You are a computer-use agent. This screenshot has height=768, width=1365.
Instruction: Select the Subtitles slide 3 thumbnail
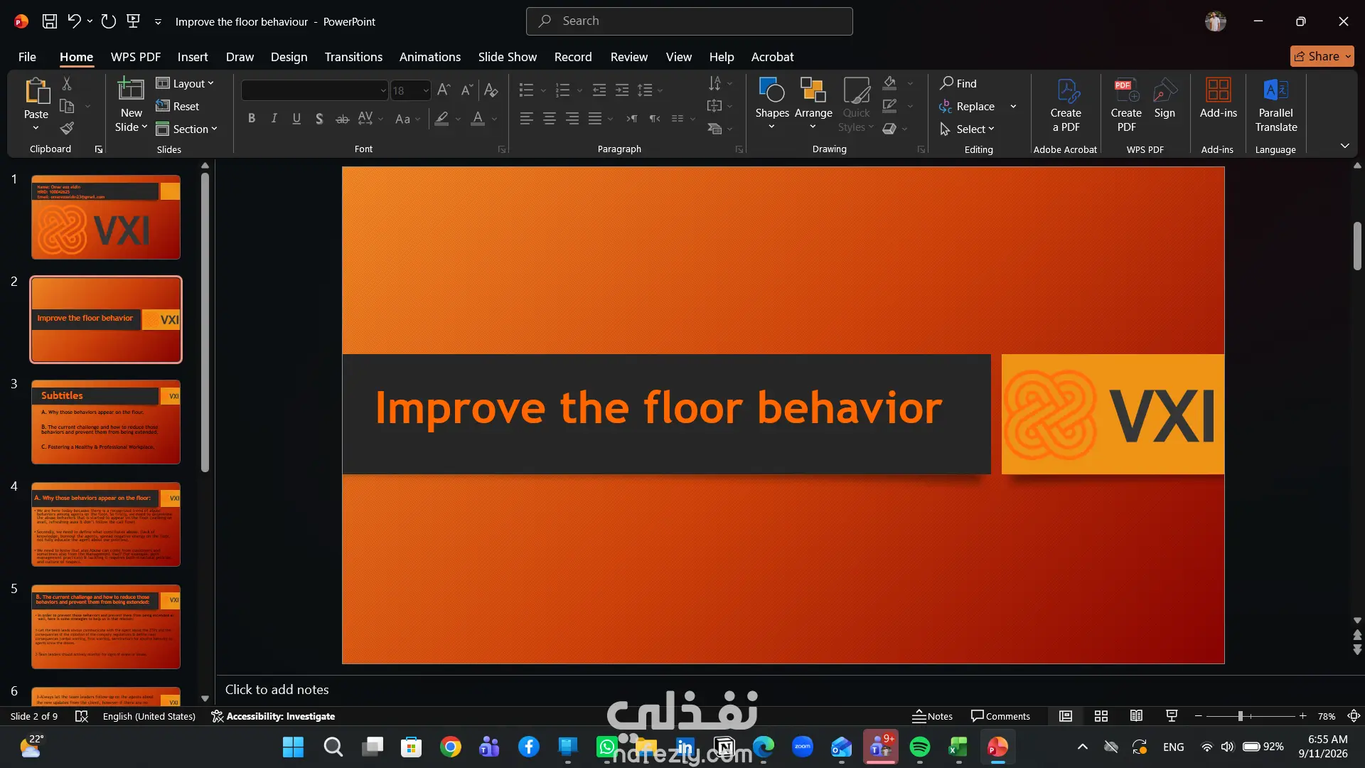(106, 422)
